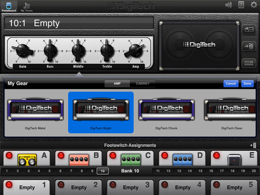Adjust the Gain knob
260x195 pixels.
tap(23, 50)
